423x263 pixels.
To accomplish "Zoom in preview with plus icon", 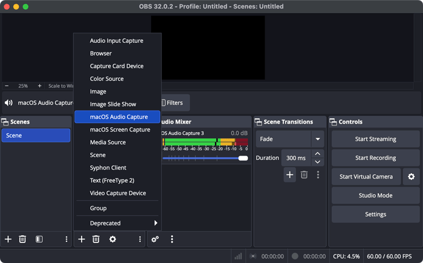I will coord(39,86).
